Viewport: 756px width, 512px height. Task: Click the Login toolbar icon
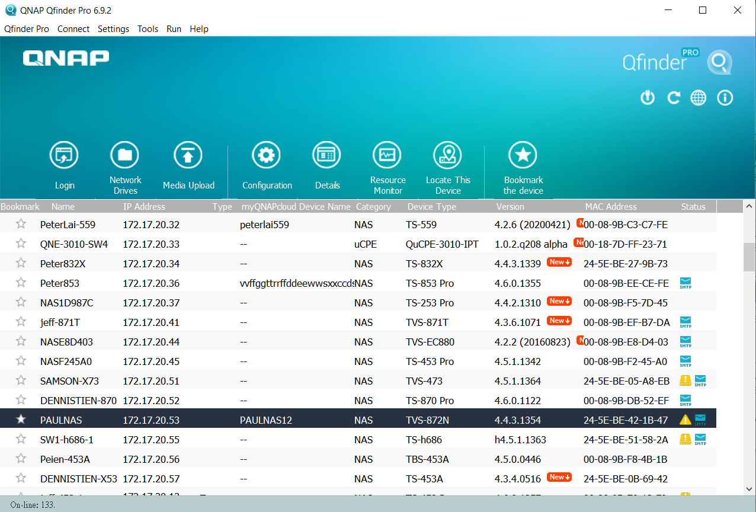(64, 156)
